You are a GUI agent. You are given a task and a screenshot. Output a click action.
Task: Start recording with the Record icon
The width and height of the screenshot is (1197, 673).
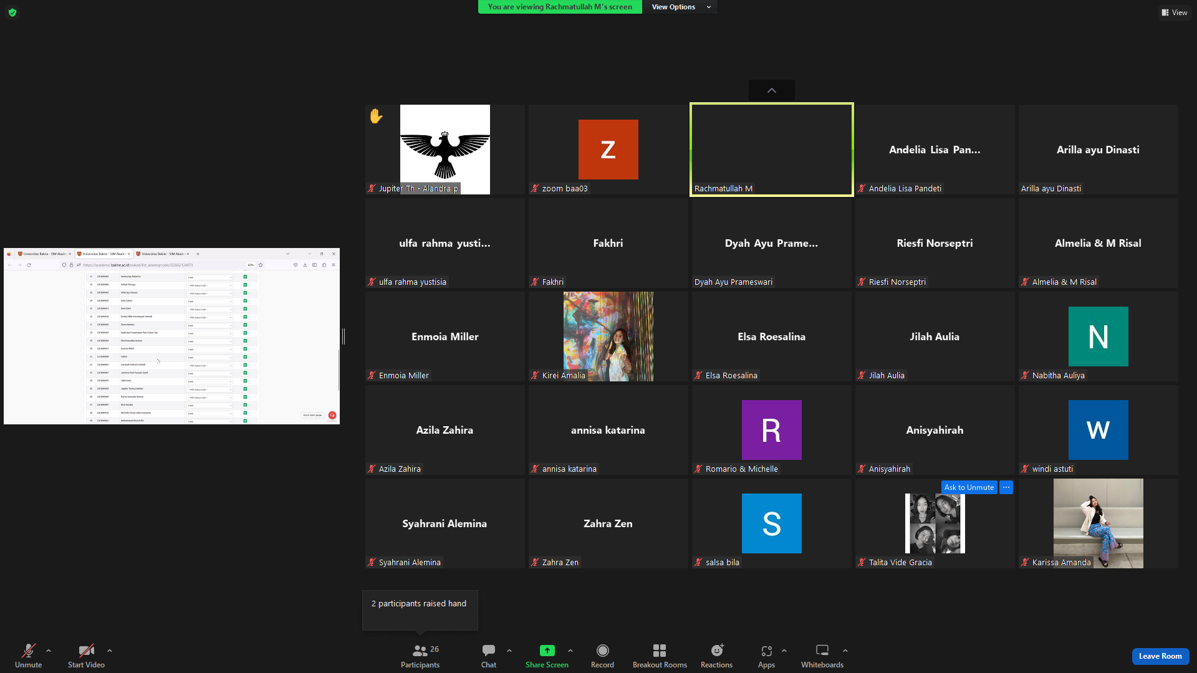pos(602,651)
